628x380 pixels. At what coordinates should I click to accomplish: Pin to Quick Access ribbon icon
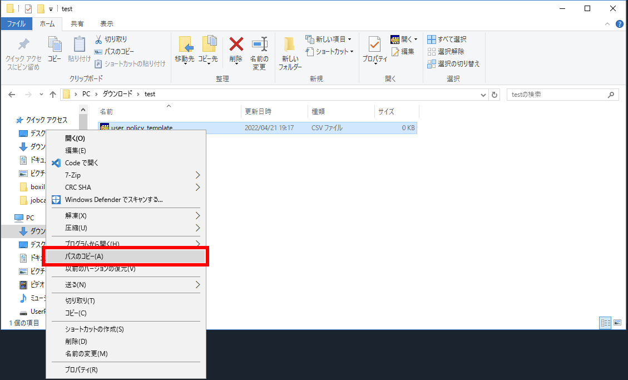point(23,54)
